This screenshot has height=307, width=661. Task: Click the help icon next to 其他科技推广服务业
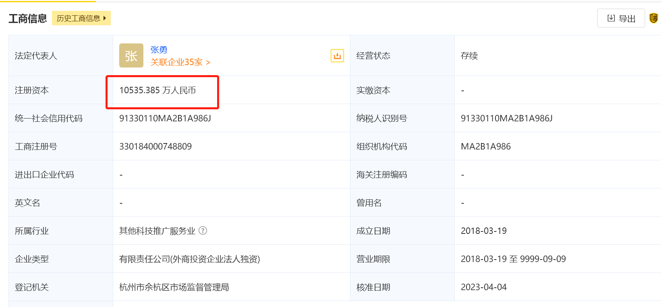(203, 231)
